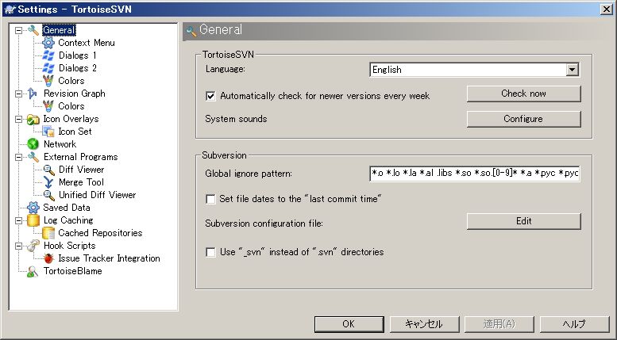The image size is (617, 340).
Task: Click the Network globe icon
Action: click(33, 144)
